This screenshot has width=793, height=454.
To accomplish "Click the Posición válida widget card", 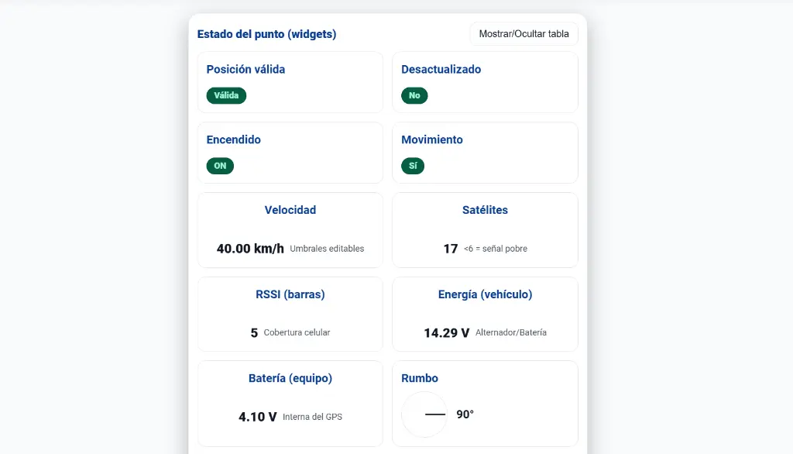I will tap(290, 81).
